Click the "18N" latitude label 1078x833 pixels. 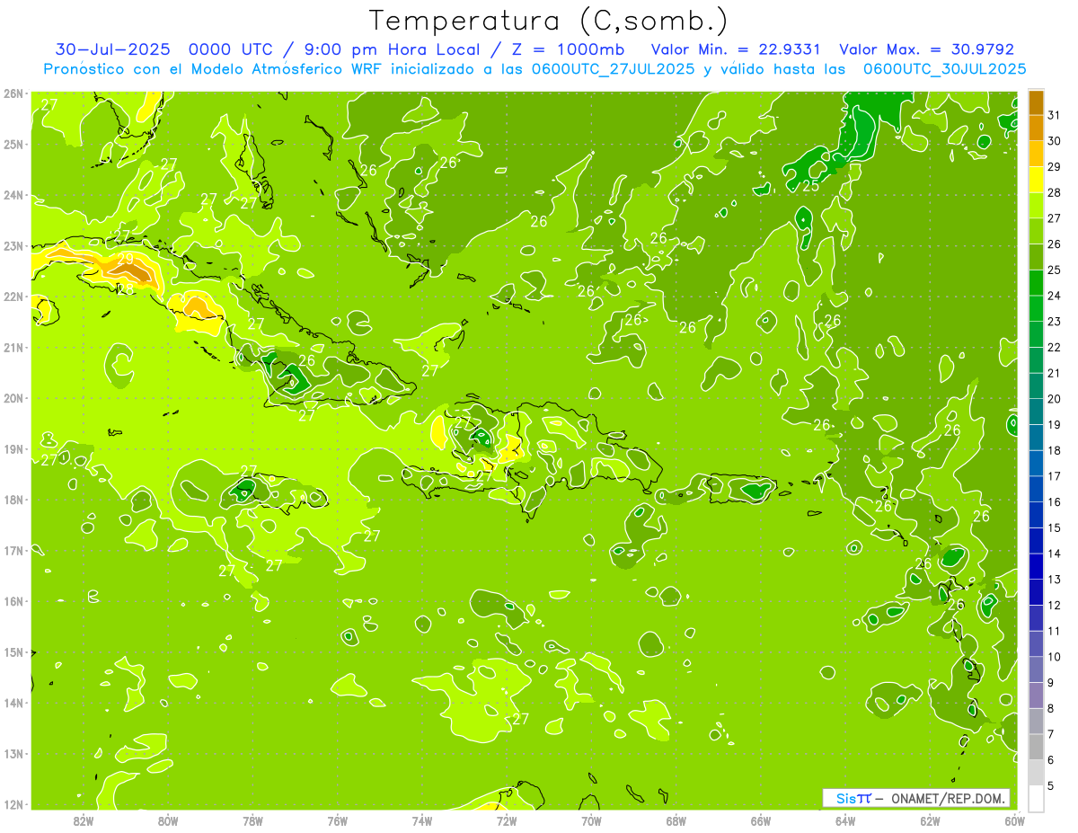tap(13, 500)
